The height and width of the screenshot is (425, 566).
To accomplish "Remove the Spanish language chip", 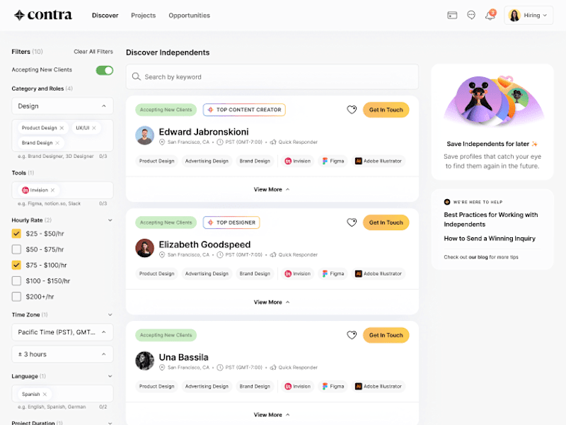I will (x=45, y=395).
